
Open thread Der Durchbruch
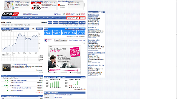point(18,83)
